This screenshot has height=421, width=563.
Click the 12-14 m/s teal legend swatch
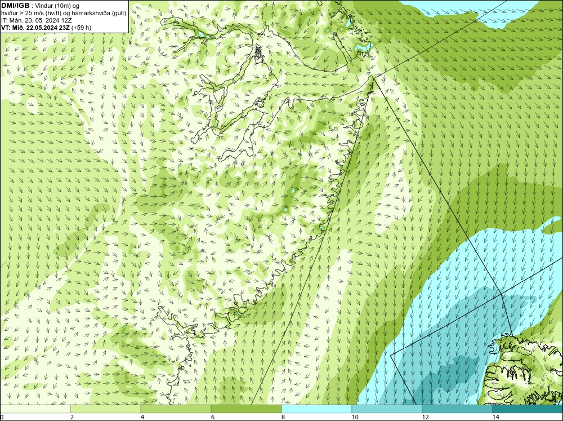point(457,409)
